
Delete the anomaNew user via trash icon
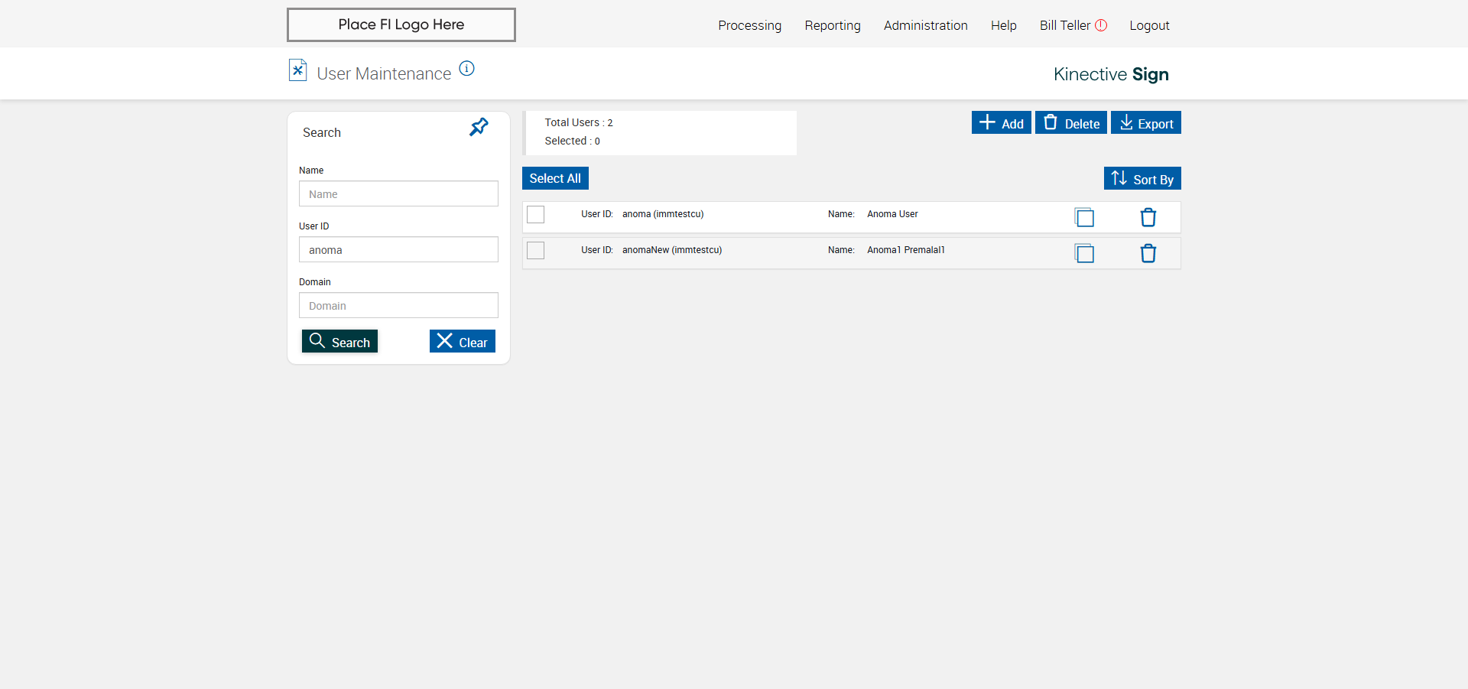[1148, 253]
